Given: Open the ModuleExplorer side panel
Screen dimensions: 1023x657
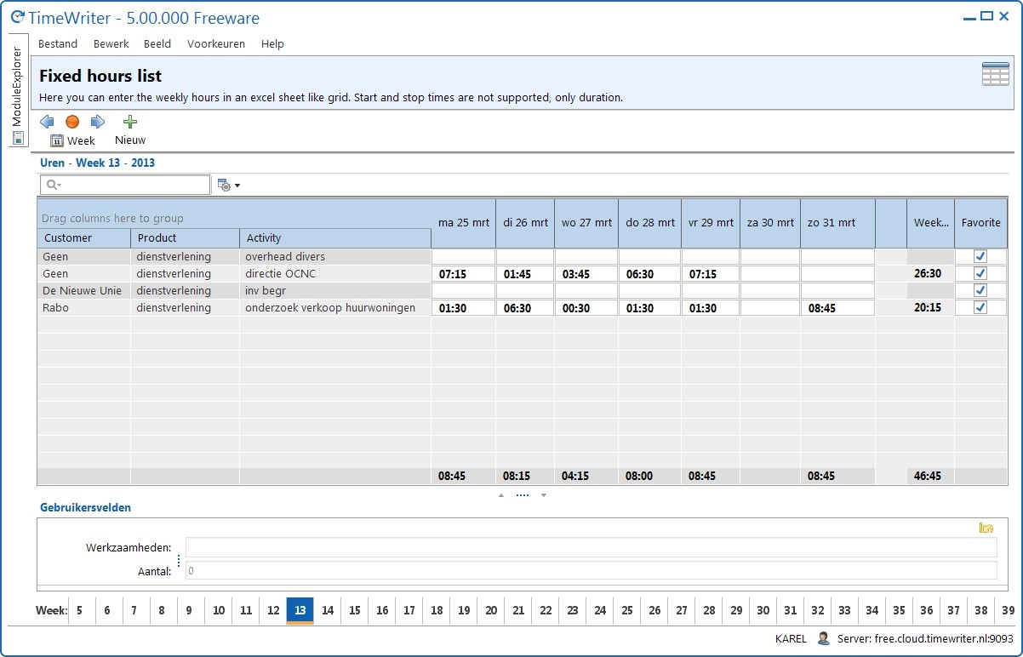Looking at the screenshot, I should pyautogui.click(x=17, y=90).
